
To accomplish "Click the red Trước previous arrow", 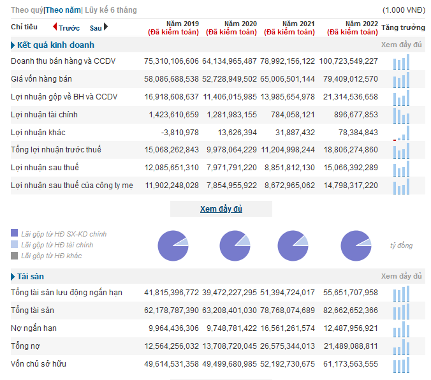I will (55, 27).
